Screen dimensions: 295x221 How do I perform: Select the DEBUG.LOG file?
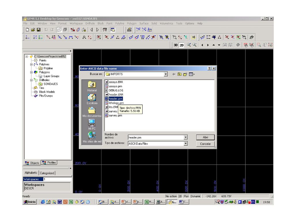tap(114, 90)
